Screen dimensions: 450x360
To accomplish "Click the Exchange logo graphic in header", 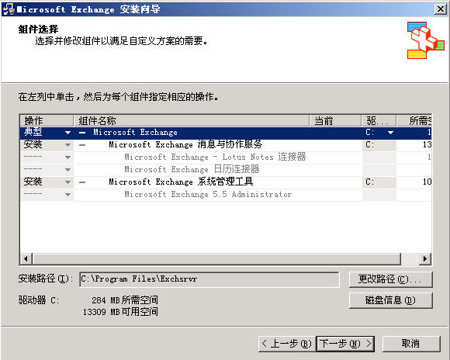I will coord(426,40).
